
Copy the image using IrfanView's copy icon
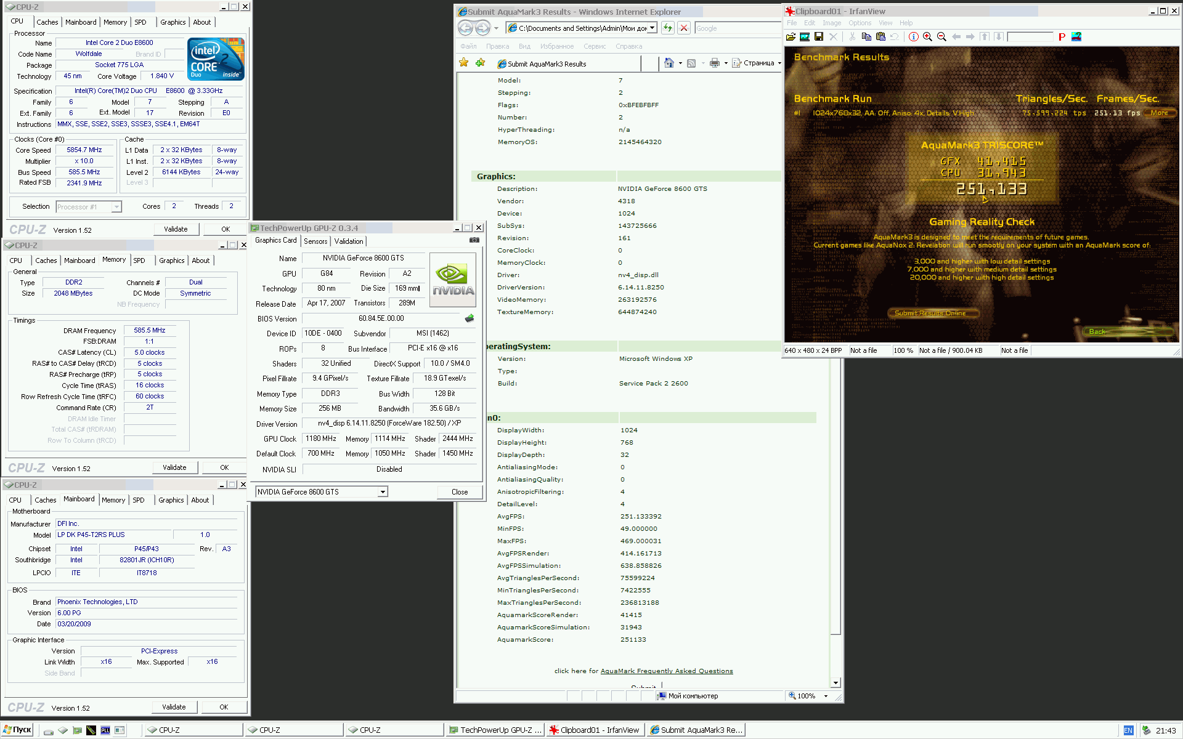pyautogui.click(x=866, y=37)
